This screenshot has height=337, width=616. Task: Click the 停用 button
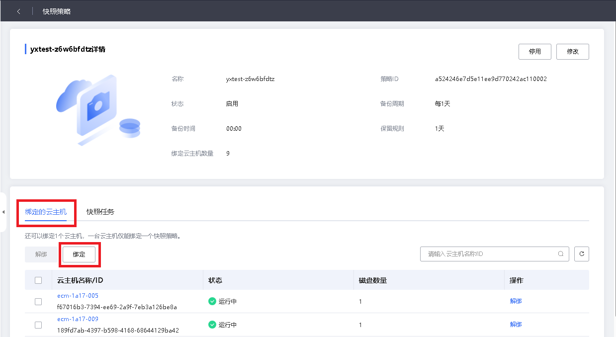535,52
